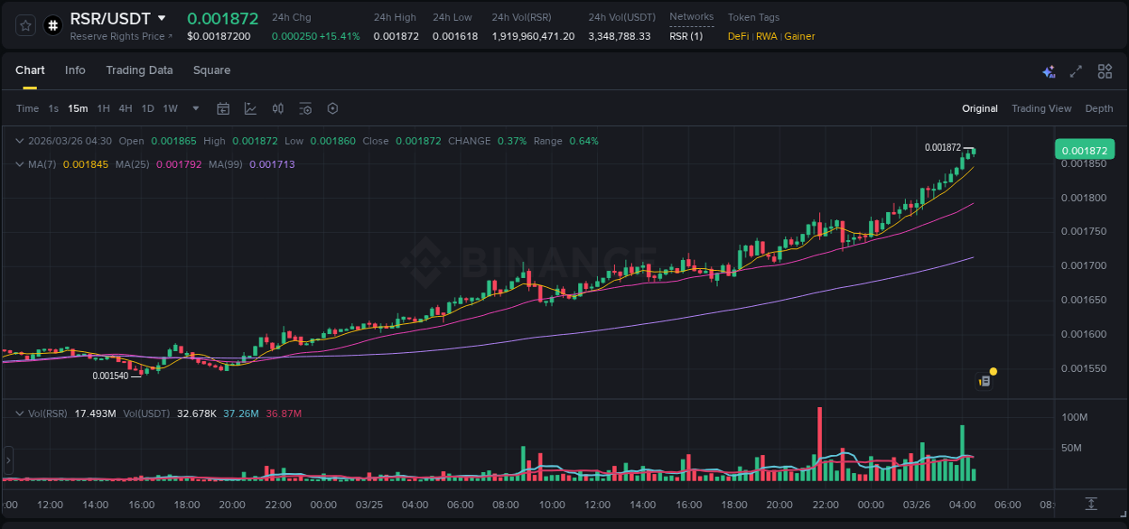The height and width of the screenshot is (529, 1129).
Task: Switch chart to Trading View mode
Action: click(1041, 108)
